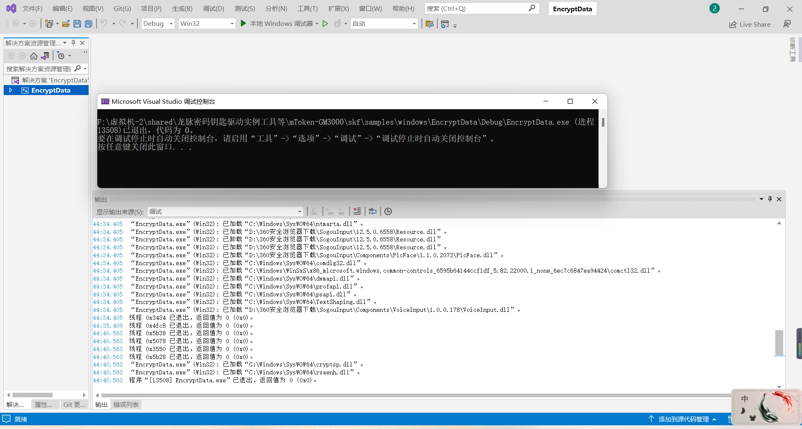Click the feedback person icon near Live Share
This screenshot has height=429, width=802.
(787, 24)
